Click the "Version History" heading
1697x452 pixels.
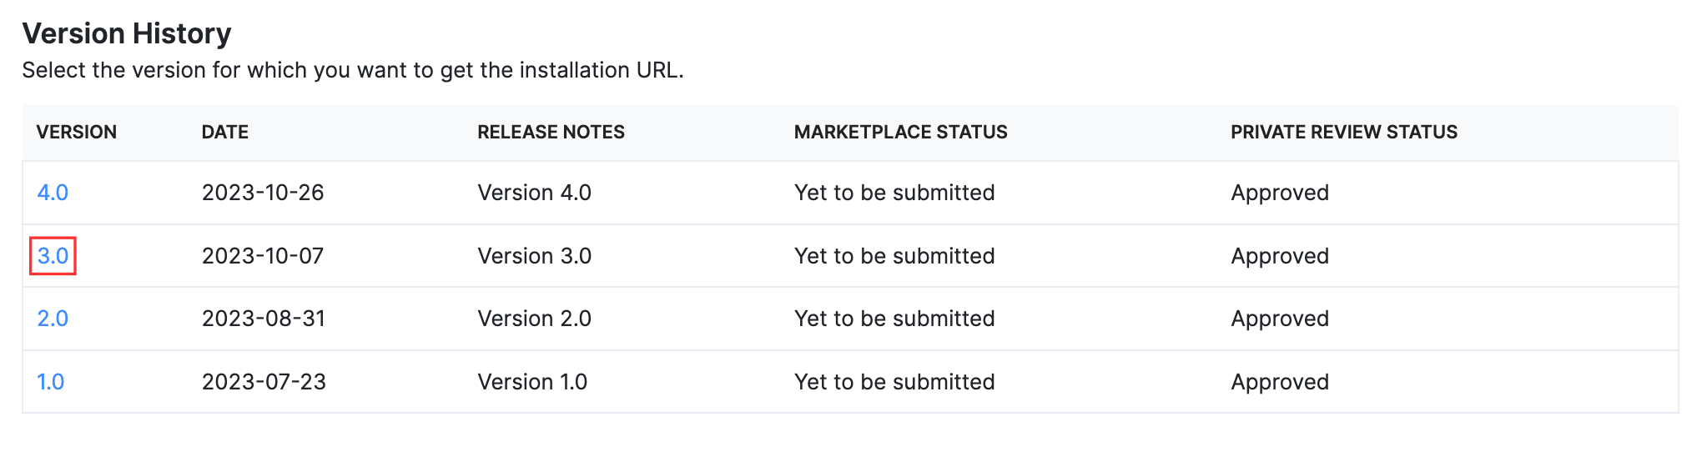pos(127,33)
